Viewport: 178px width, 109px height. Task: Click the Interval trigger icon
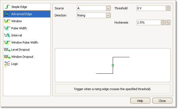[7, 35]
